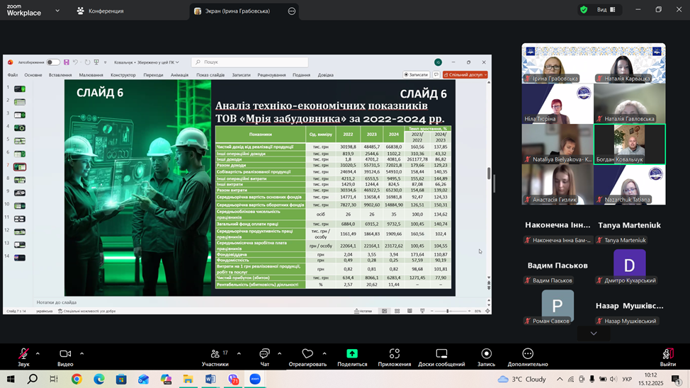Open the Вид view layout dropdown

[606, 10]
